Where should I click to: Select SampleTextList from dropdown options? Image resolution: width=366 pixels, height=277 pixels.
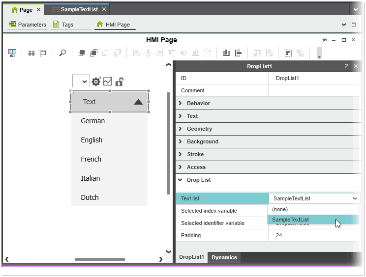tap(290, 220)
